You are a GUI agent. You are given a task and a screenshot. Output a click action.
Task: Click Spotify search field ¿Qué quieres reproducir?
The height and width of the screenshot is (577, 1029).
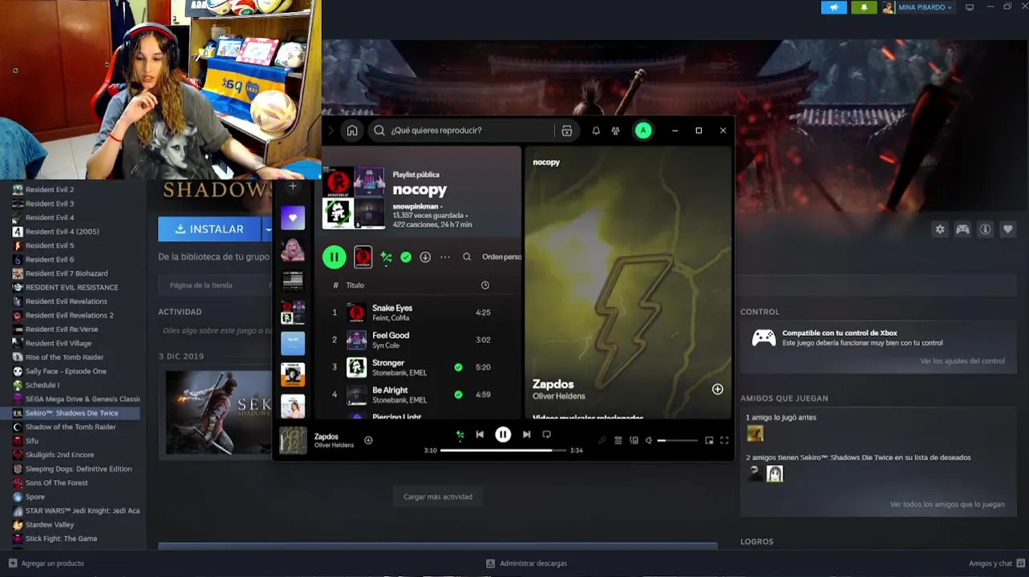coord(461,131)
